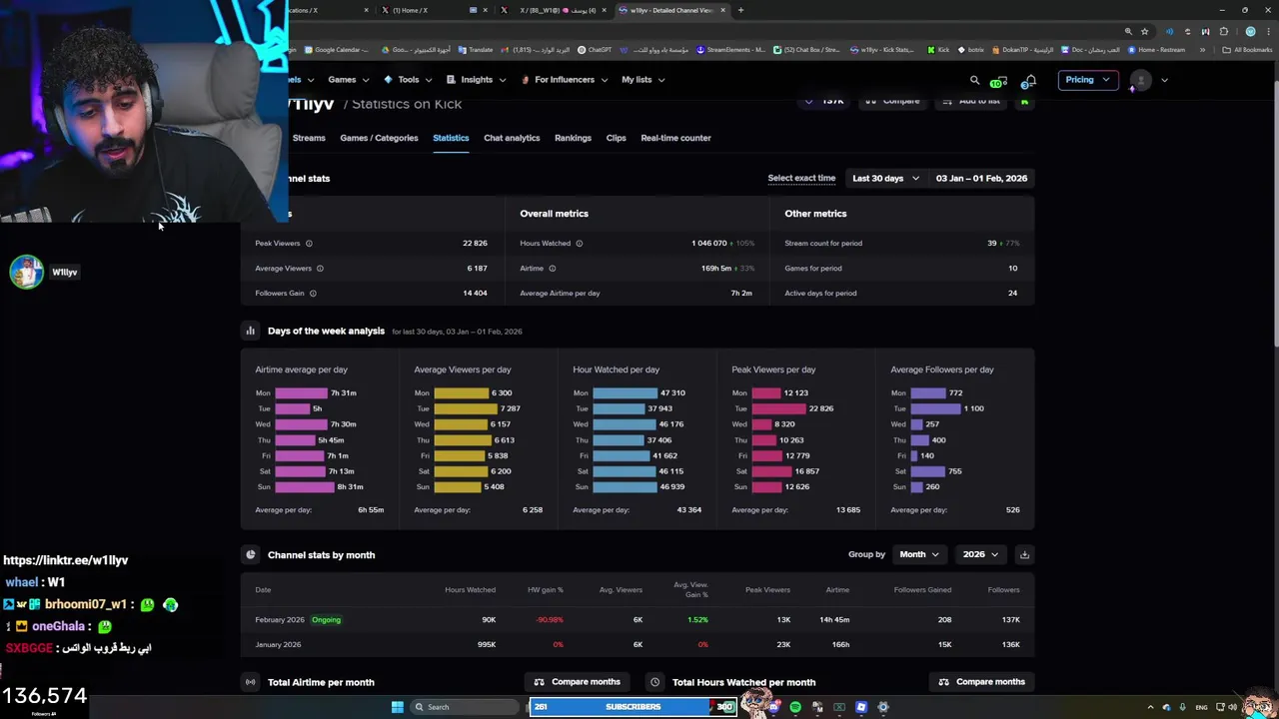Open a new browser tab
Image resolution: width=1279 pixels, height=719 pixels.
740,10
